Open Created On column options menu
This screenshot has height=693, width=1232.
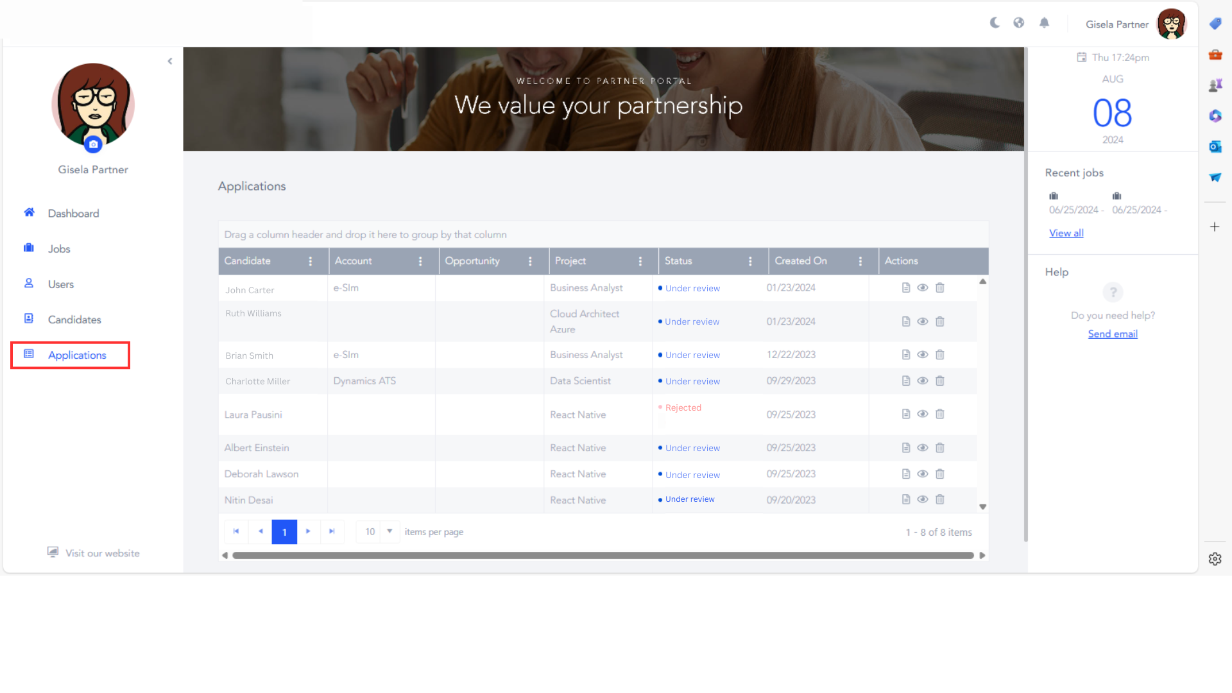860,261
